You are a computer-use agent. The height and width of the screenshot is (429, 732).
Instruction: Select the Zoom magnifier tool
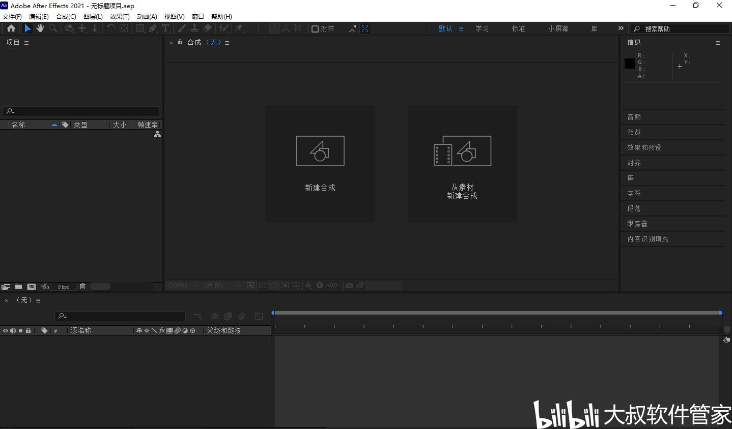53,28
